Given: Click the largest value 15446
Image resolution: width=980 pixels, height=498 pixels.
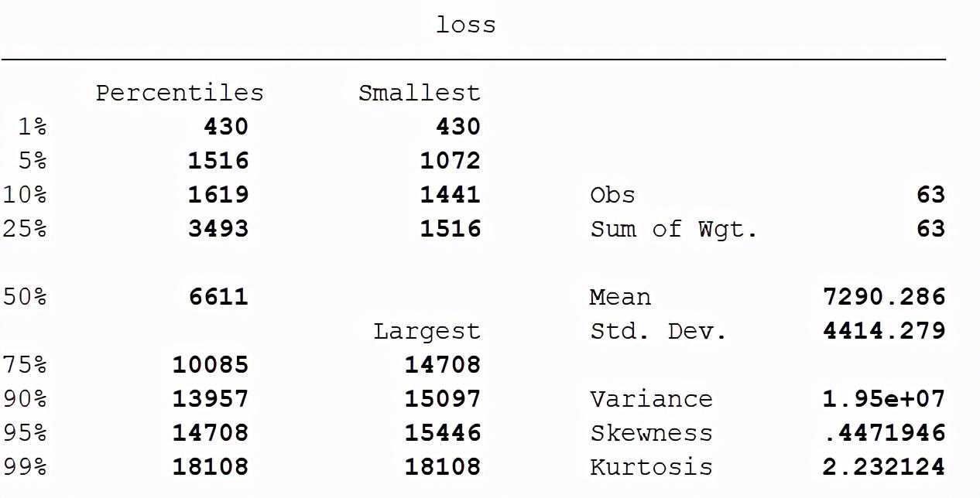Looking at the screenshot, I should [442, 433].
